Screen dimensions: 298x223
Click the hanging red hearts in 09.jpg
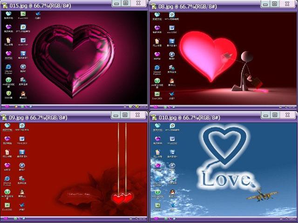tap(123, 198)
